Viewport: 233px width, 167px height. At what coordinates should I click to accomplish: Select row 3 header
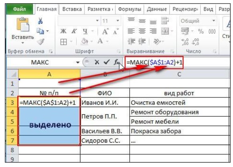pyautogui.click(x=12, y=103)
